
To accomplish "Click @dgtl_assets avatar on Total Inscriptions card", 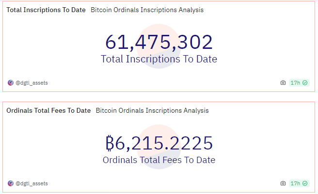I will 11,83.
